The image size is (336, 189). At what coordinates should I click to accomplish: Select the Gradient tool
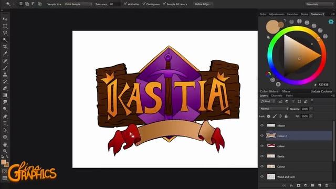click(x=5, y=95)
